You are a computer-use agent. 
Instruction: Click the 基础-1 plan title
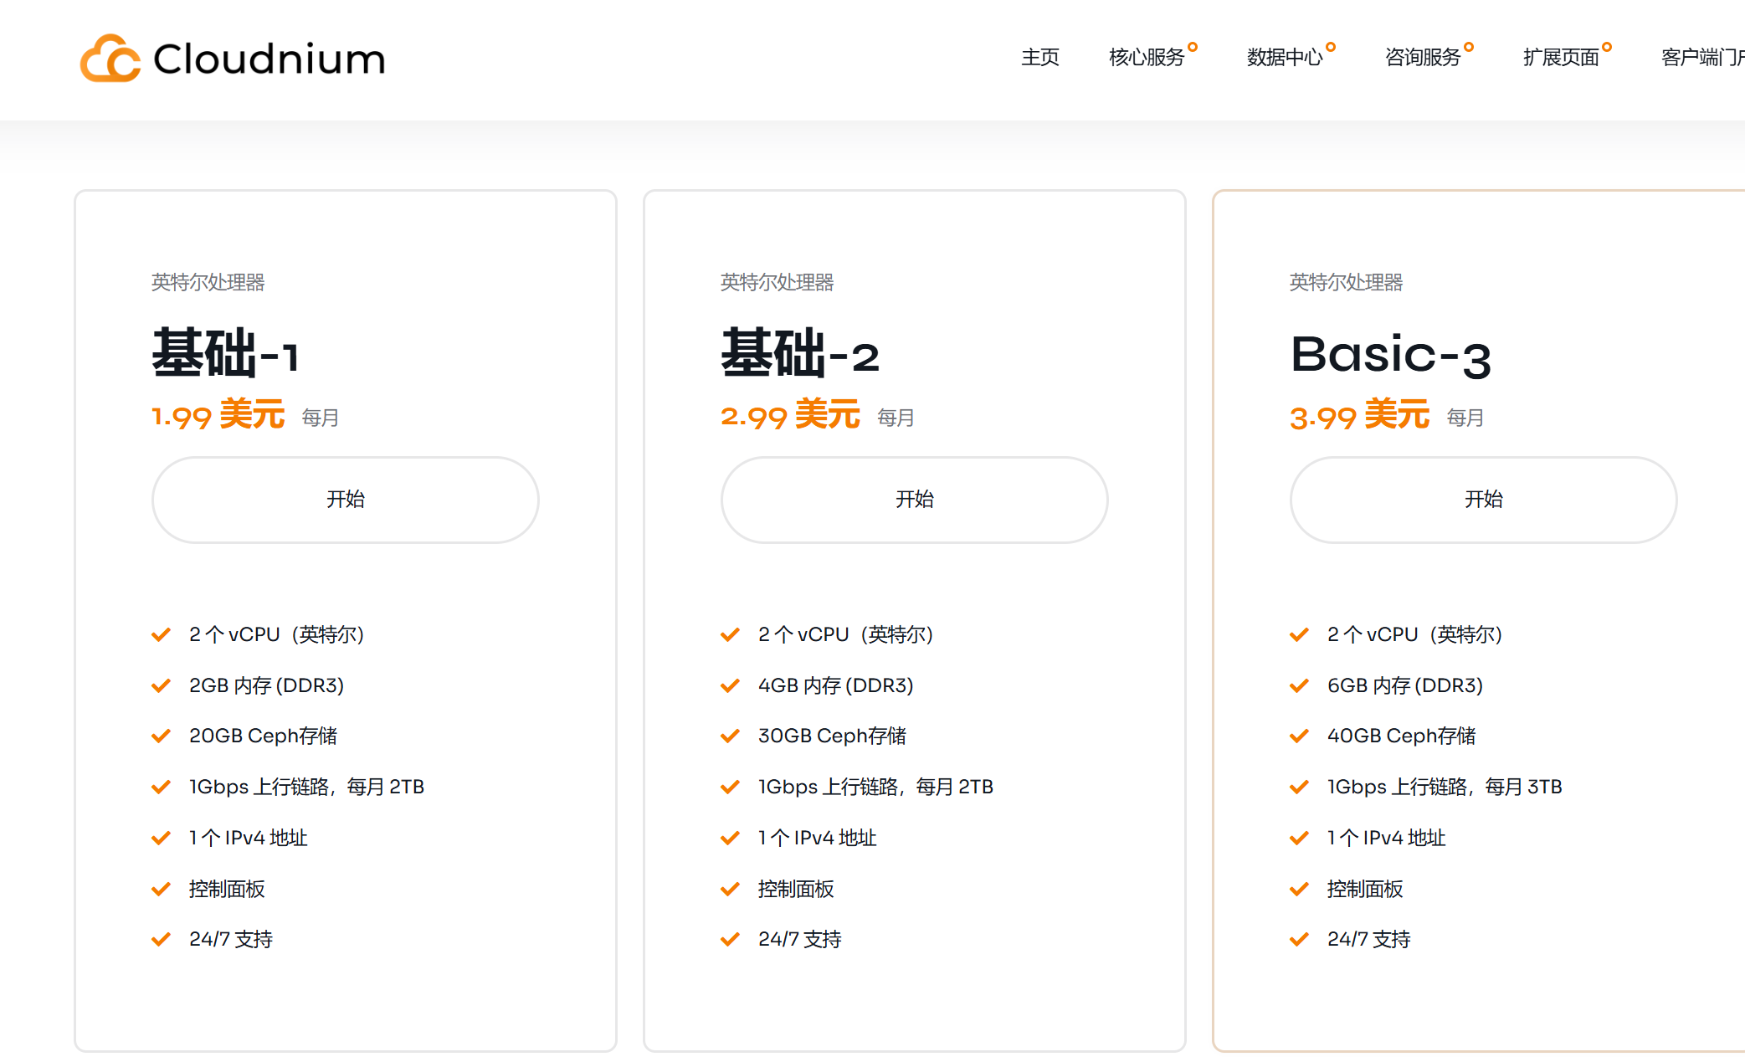pos(225,354)
